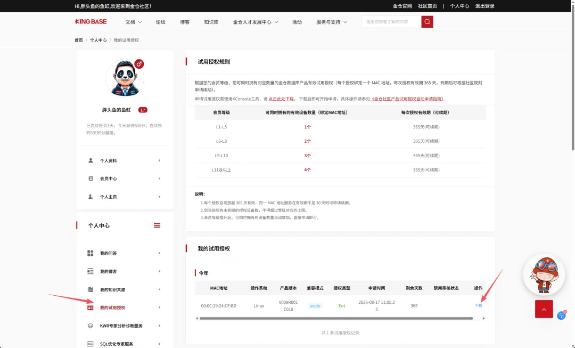This screenshot has width=575, height=348.
Task: Open KWR专家分析诊断服务 in the sidebar
Action: click(121, 326)
